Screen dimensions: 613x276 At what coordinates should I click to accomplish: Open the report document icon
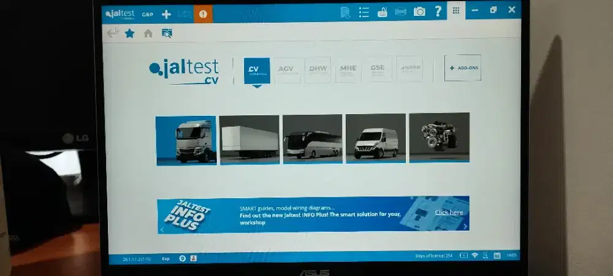(x=345, y=12)
